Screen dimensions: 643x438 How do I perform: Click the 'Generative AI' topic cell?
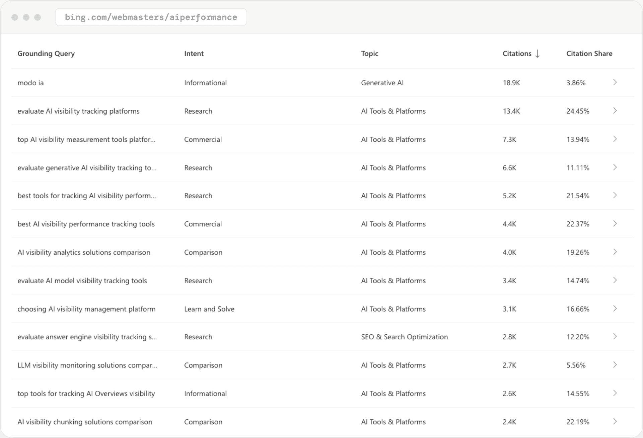pos(382,83)
